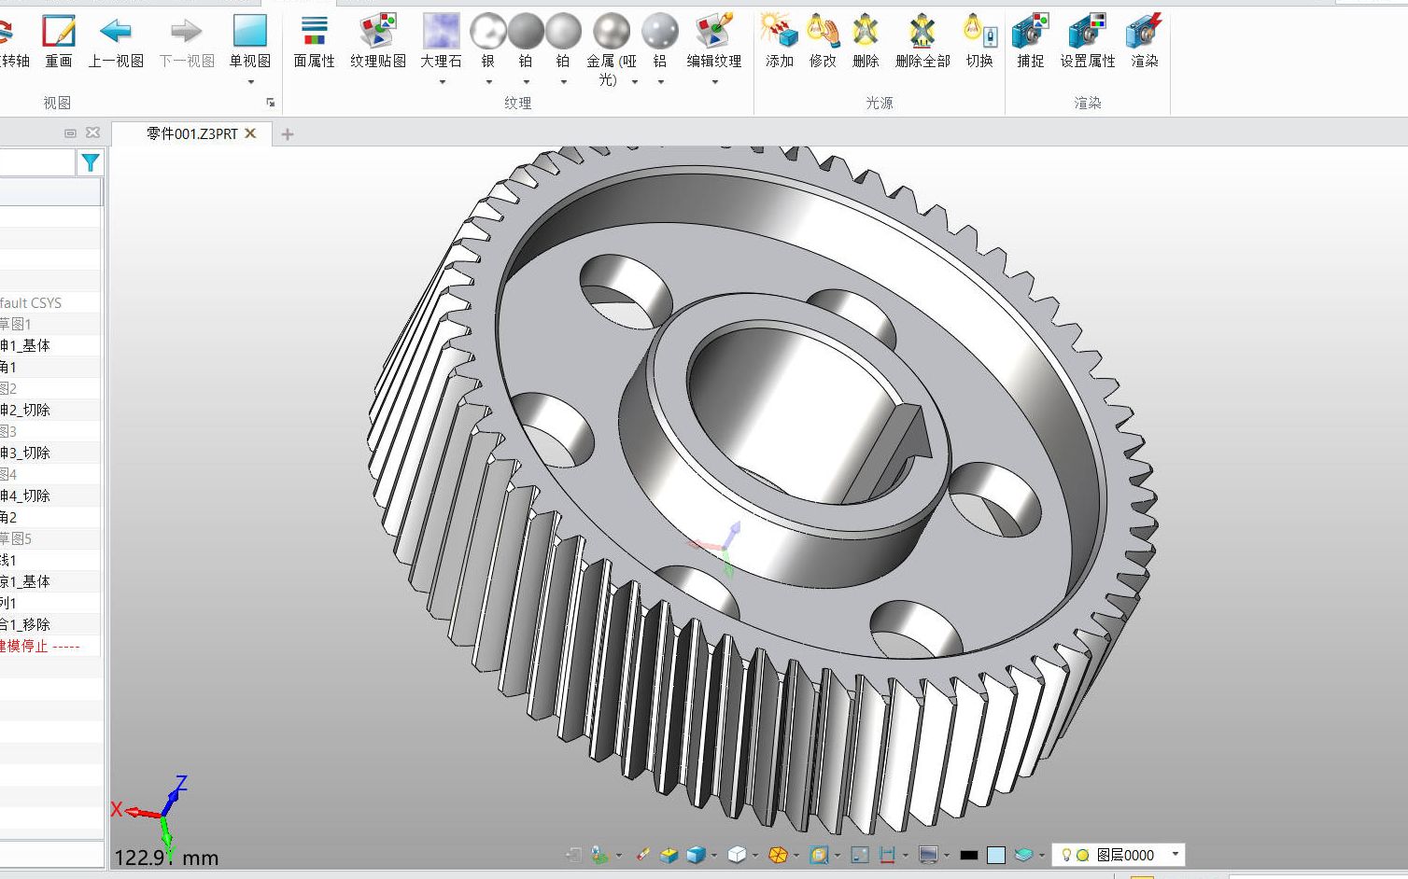Click orange polyhedron mesh icon

point(778,855)
